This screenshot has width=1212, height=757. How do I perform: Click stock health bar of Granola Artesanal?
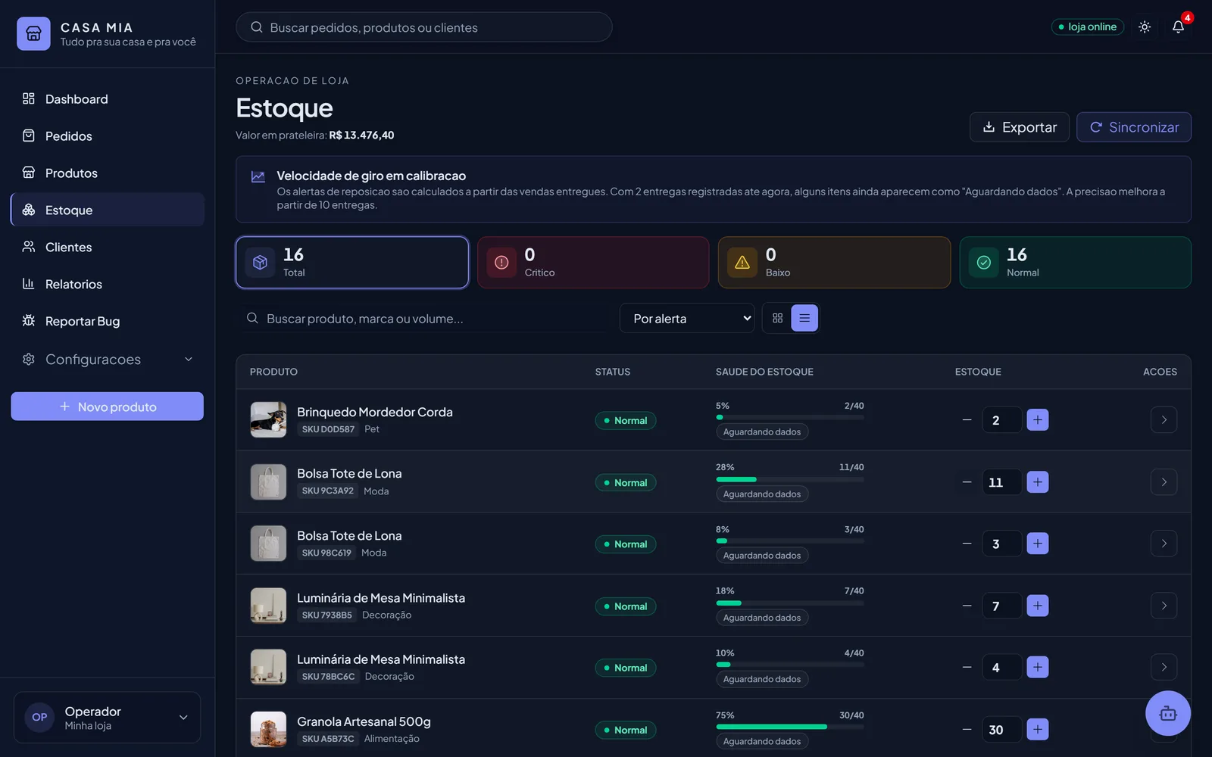click(x=790, y=727)
